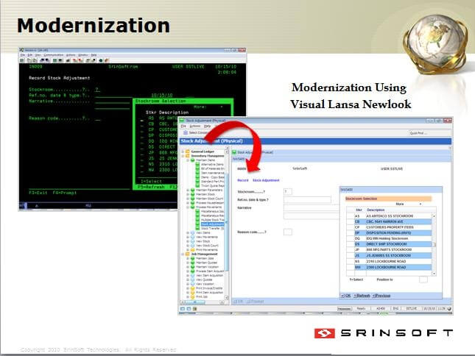Collapse the Inventory Management tree node
This screenshot has width=475, height=356.
tap(183, 156)
